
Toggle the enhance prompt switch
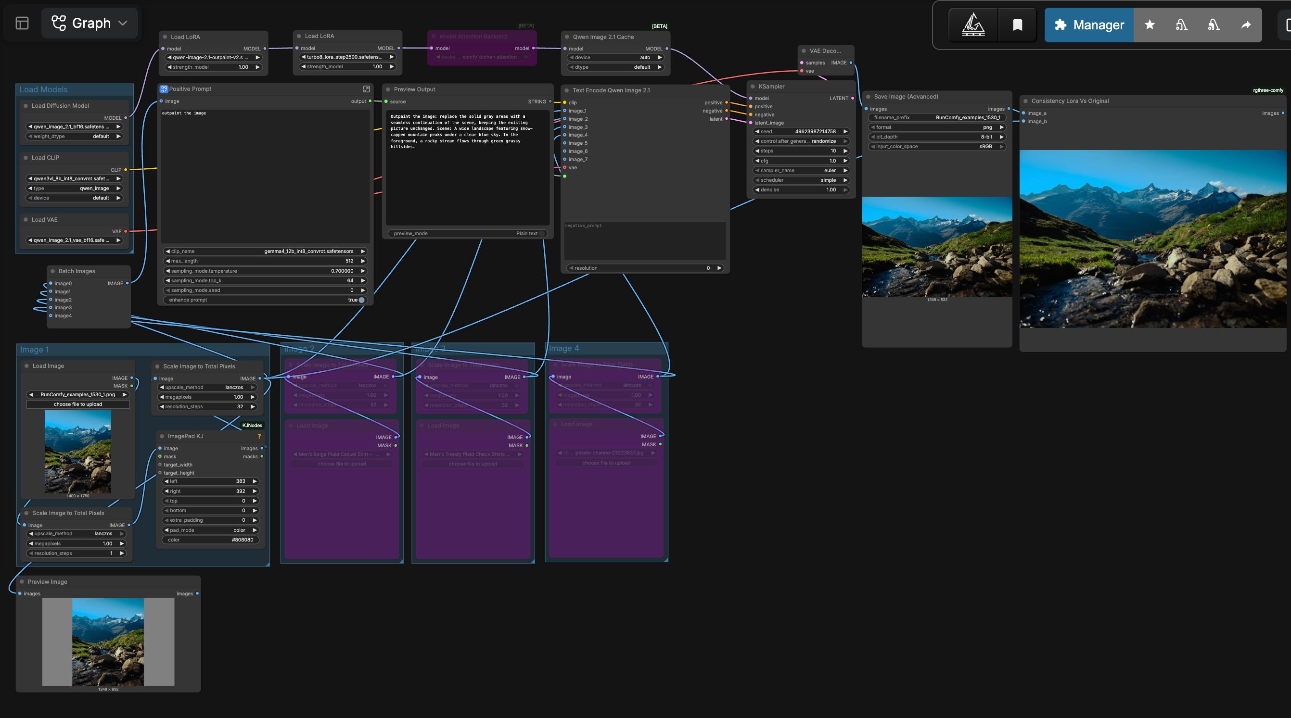click(x=361, y=300)
